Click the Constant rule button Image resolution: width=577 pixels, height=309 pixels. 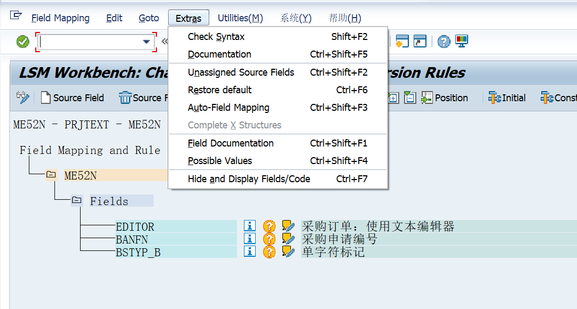[x=559, y=97]
